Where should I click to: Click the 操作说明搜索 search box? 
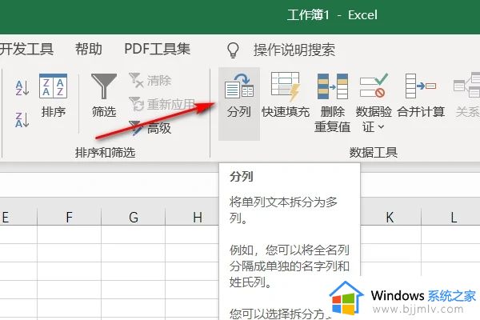[x=294, y=50]
